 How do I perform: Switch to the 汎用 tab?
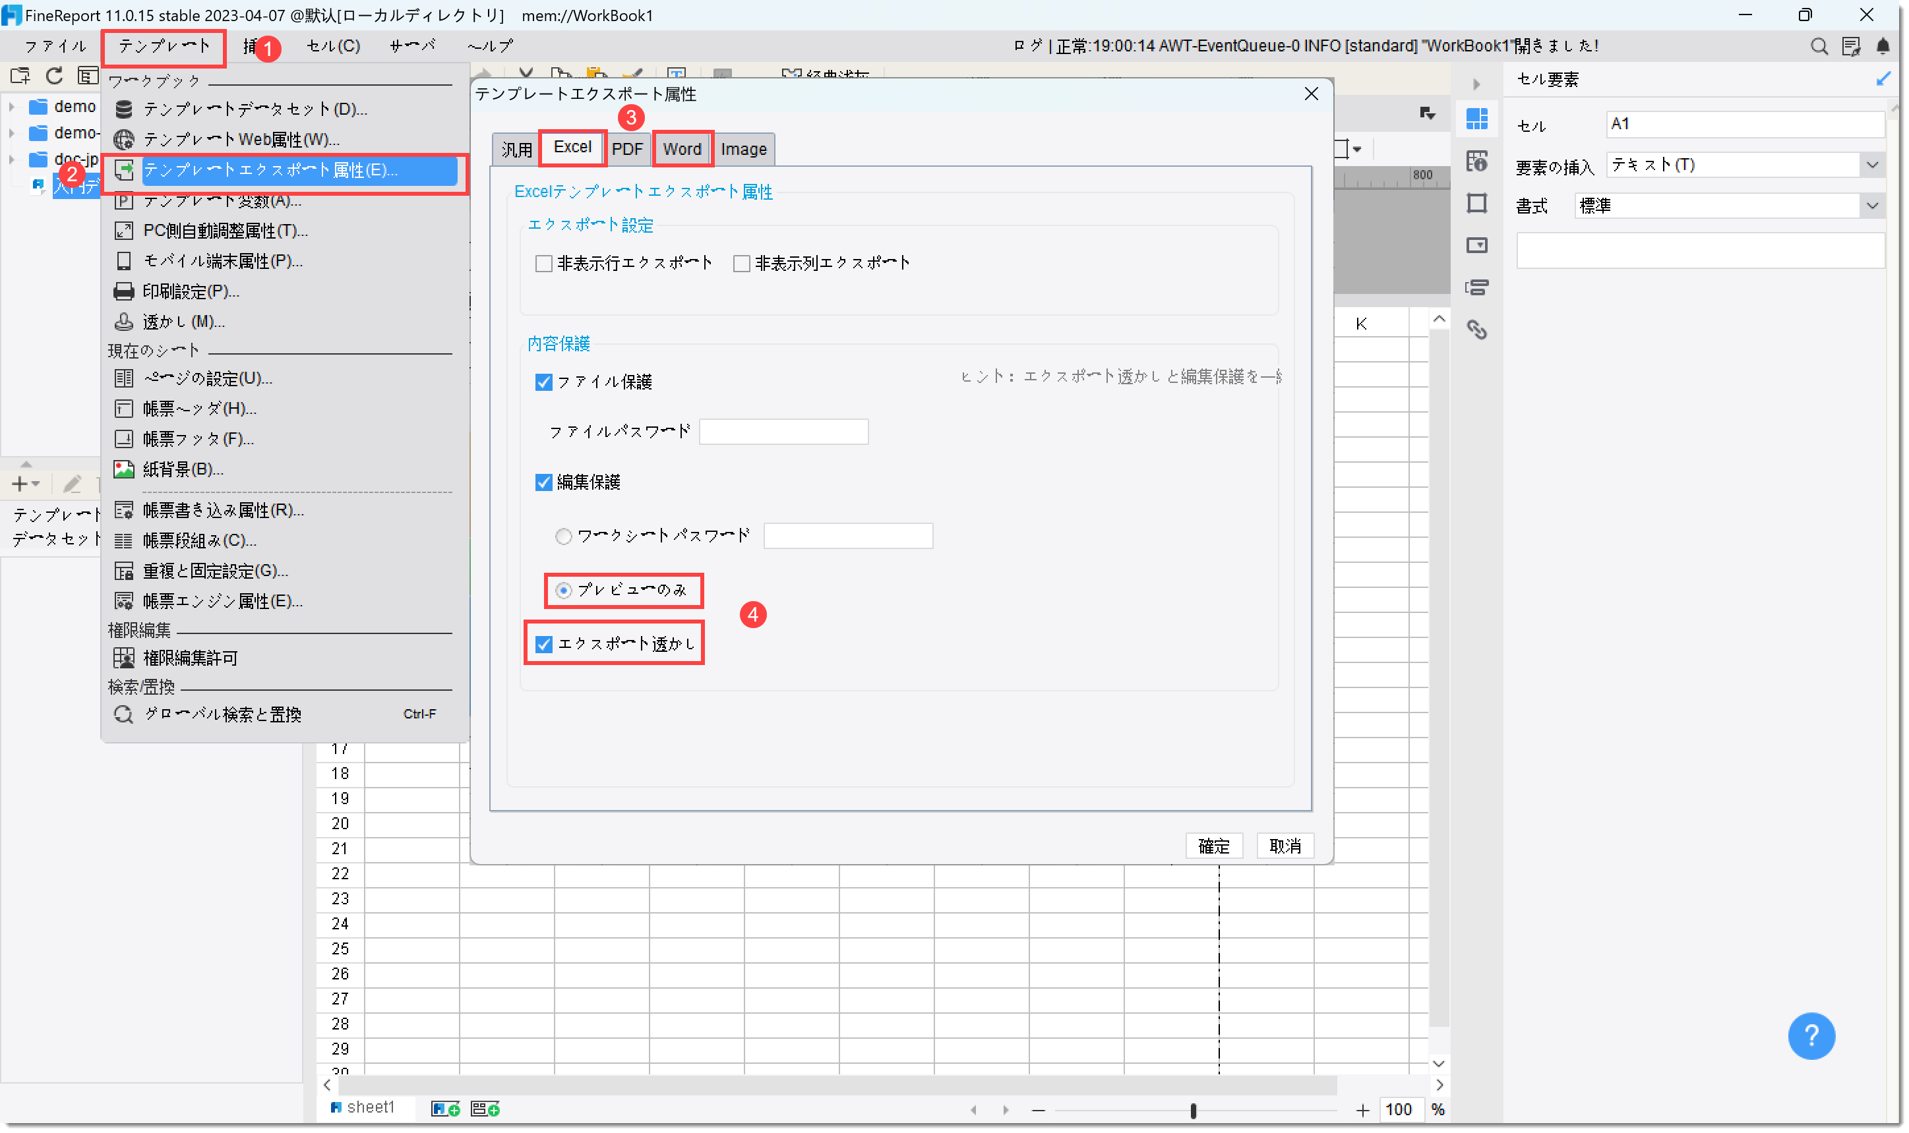(x=517, y=150)
